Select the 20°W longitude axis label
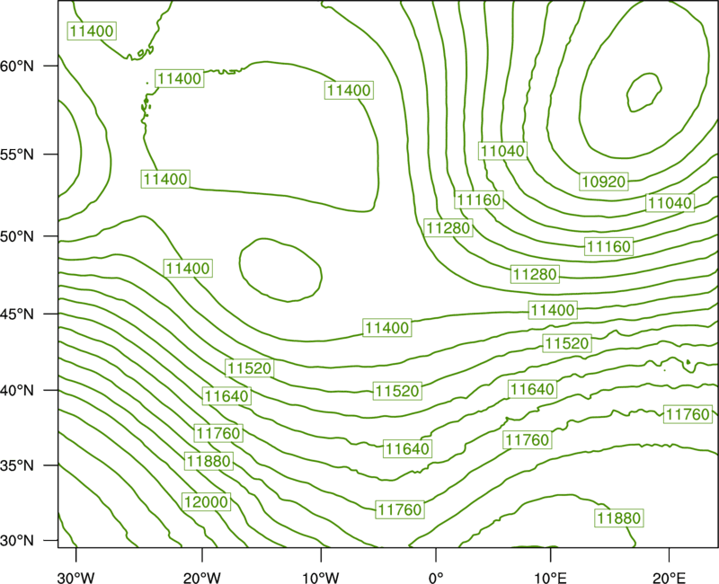The width and height of the screenshot is (719, 584). (x=202, y=578)
